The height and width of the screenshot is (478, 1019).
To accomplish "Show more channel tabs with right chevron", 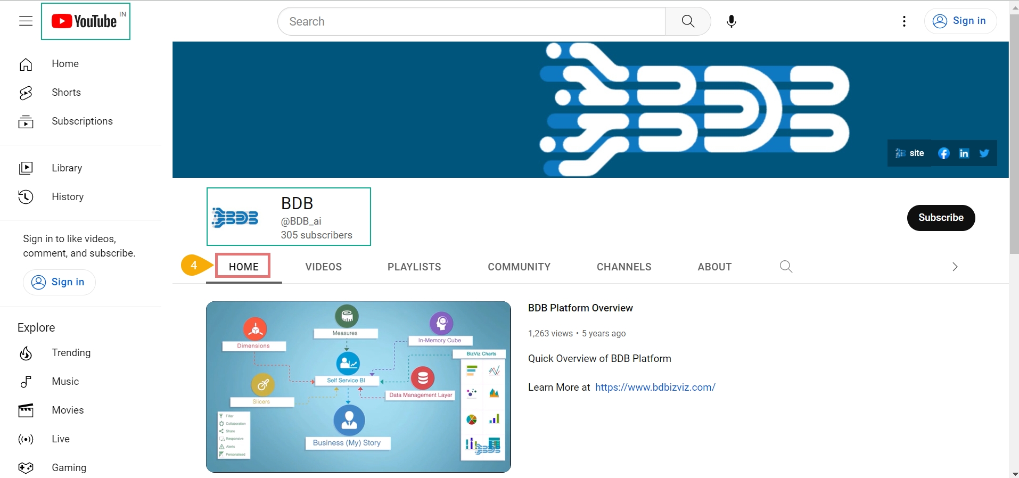I will coord(955,267).
